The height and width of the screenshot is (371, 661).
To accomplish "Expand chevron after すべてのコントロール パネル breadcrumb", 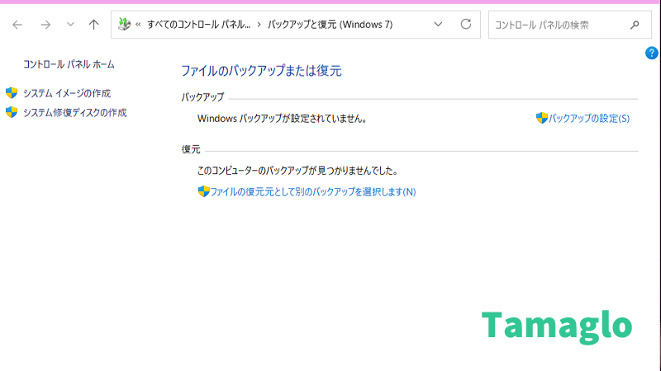I will [259, 25].
